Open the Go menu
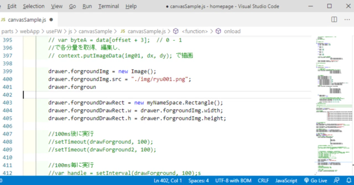Screen dimensions: 354x185 coord(72,6)
